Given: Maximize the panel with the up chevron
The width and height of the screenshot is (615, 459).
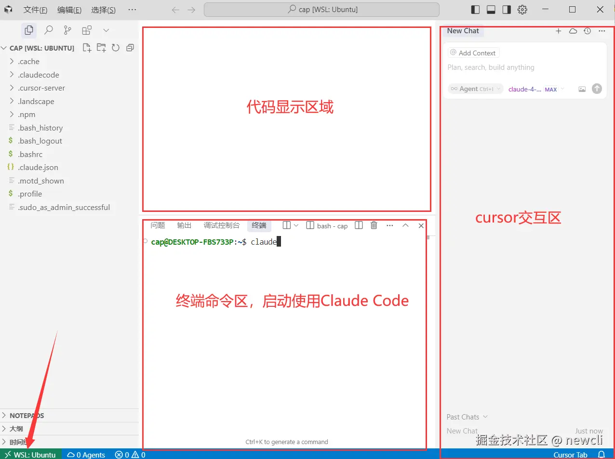Looking at the screenshot, I should [405, 225].
